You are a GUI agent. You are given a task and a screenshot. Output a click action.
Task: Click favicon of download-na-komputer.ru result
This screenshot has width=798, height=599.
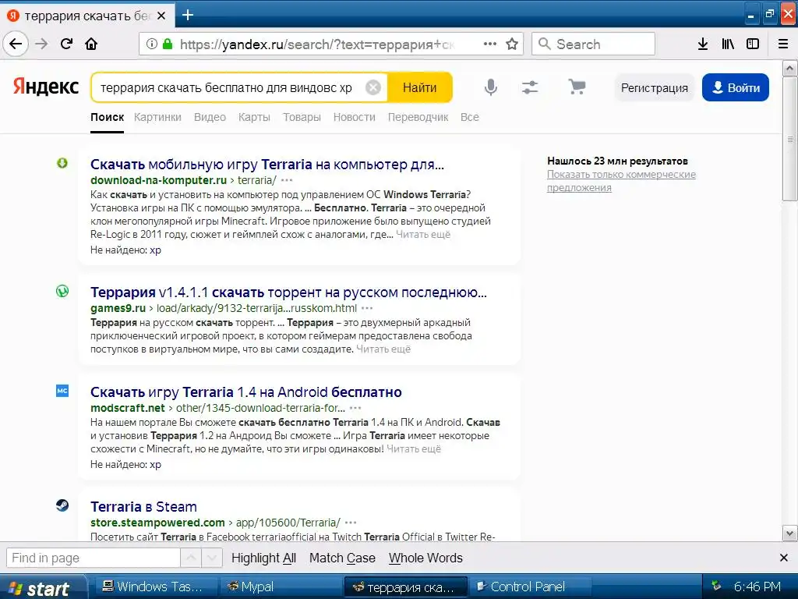pos(62,163)
